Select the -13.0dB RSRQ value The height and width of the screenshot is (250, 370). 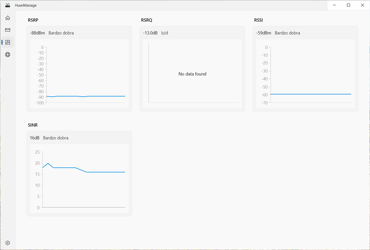coord(150,33)
